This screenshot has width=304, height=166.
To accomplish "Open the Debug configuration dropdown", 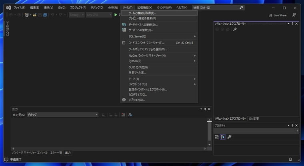I will [x=77, y=15].
